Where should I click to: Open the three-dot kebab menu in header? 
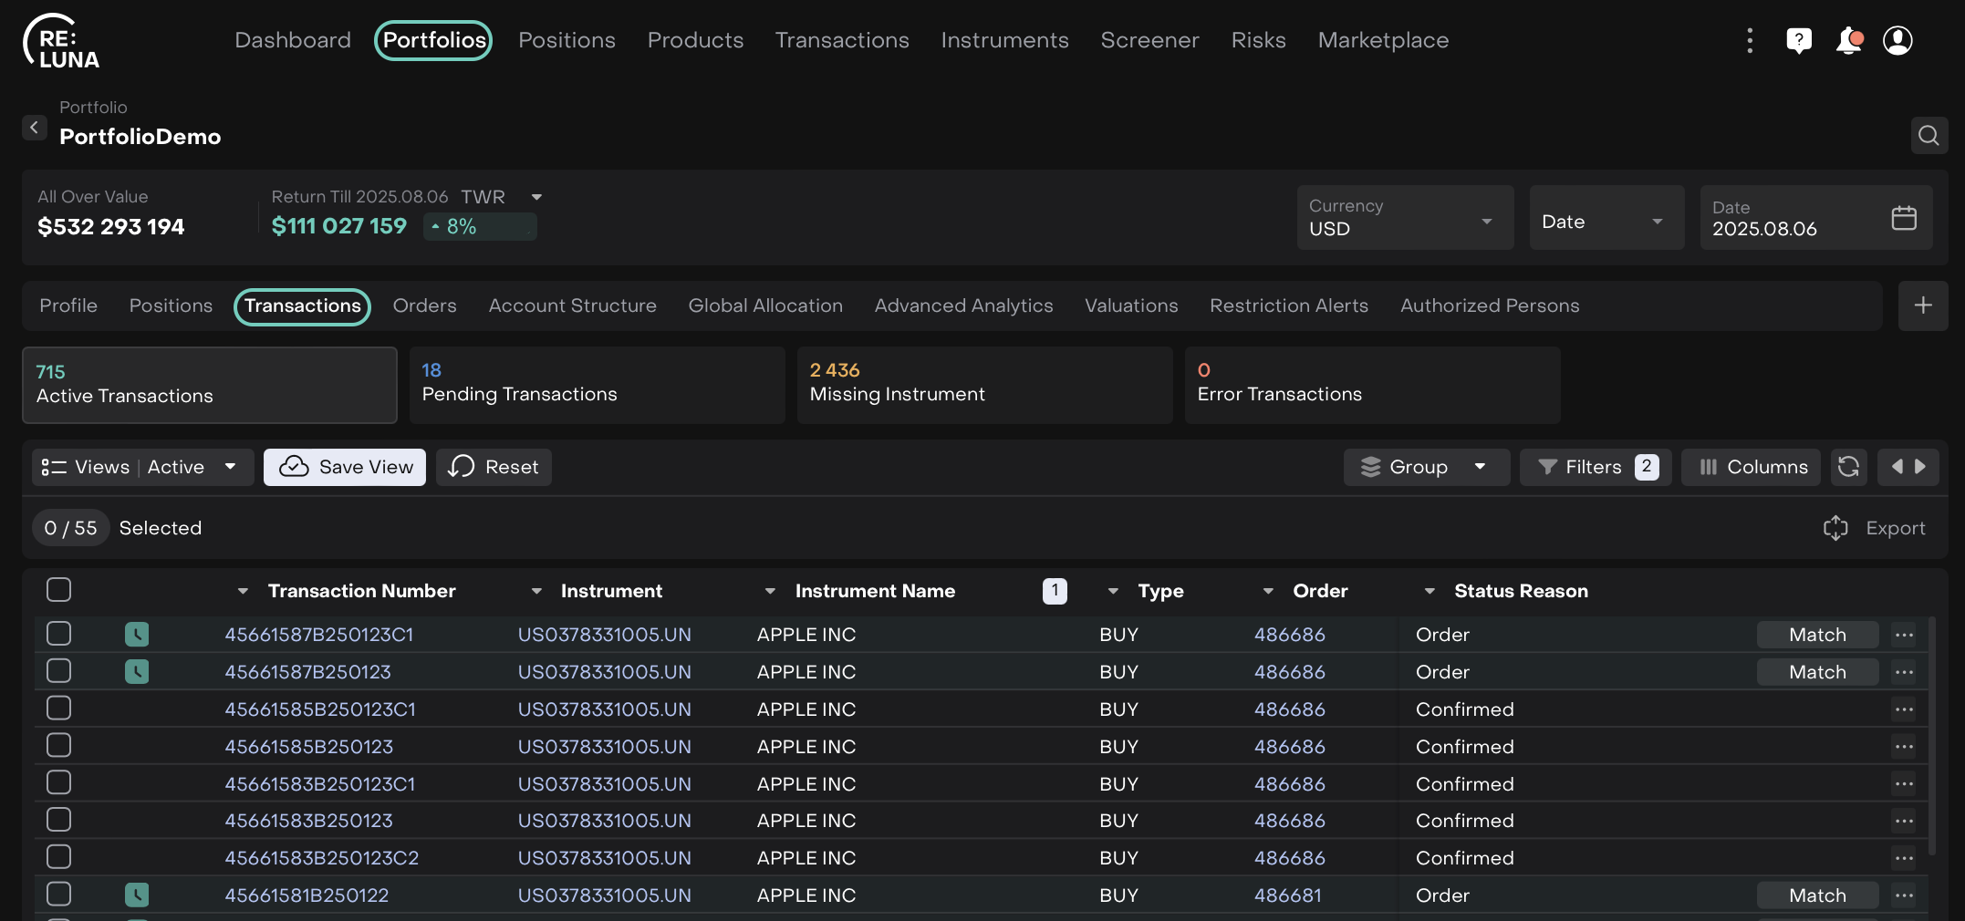[x=1749, y=40]
